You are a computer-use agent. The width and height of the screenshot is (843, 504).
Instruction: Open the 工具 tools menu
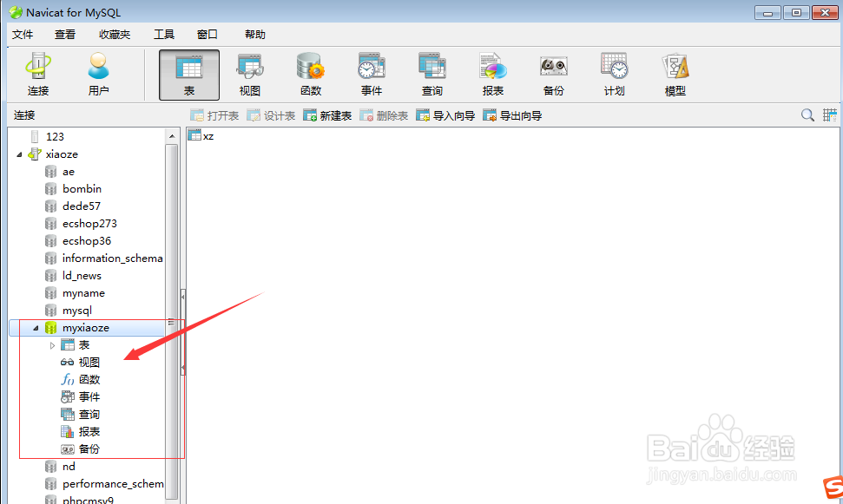pos(164,35)
